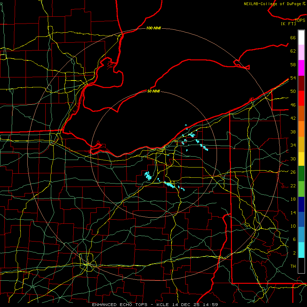Viewport: 307px width, 307px height.
Task: Click the black threshold swatch beside TH
Action: point(301,265)
